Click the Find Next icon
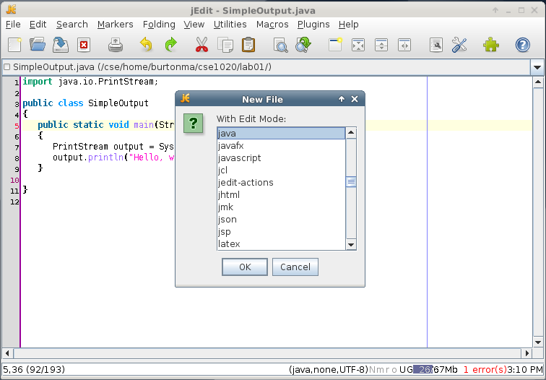This screenshot has height=380, width=546. click(x=303, y=45)
